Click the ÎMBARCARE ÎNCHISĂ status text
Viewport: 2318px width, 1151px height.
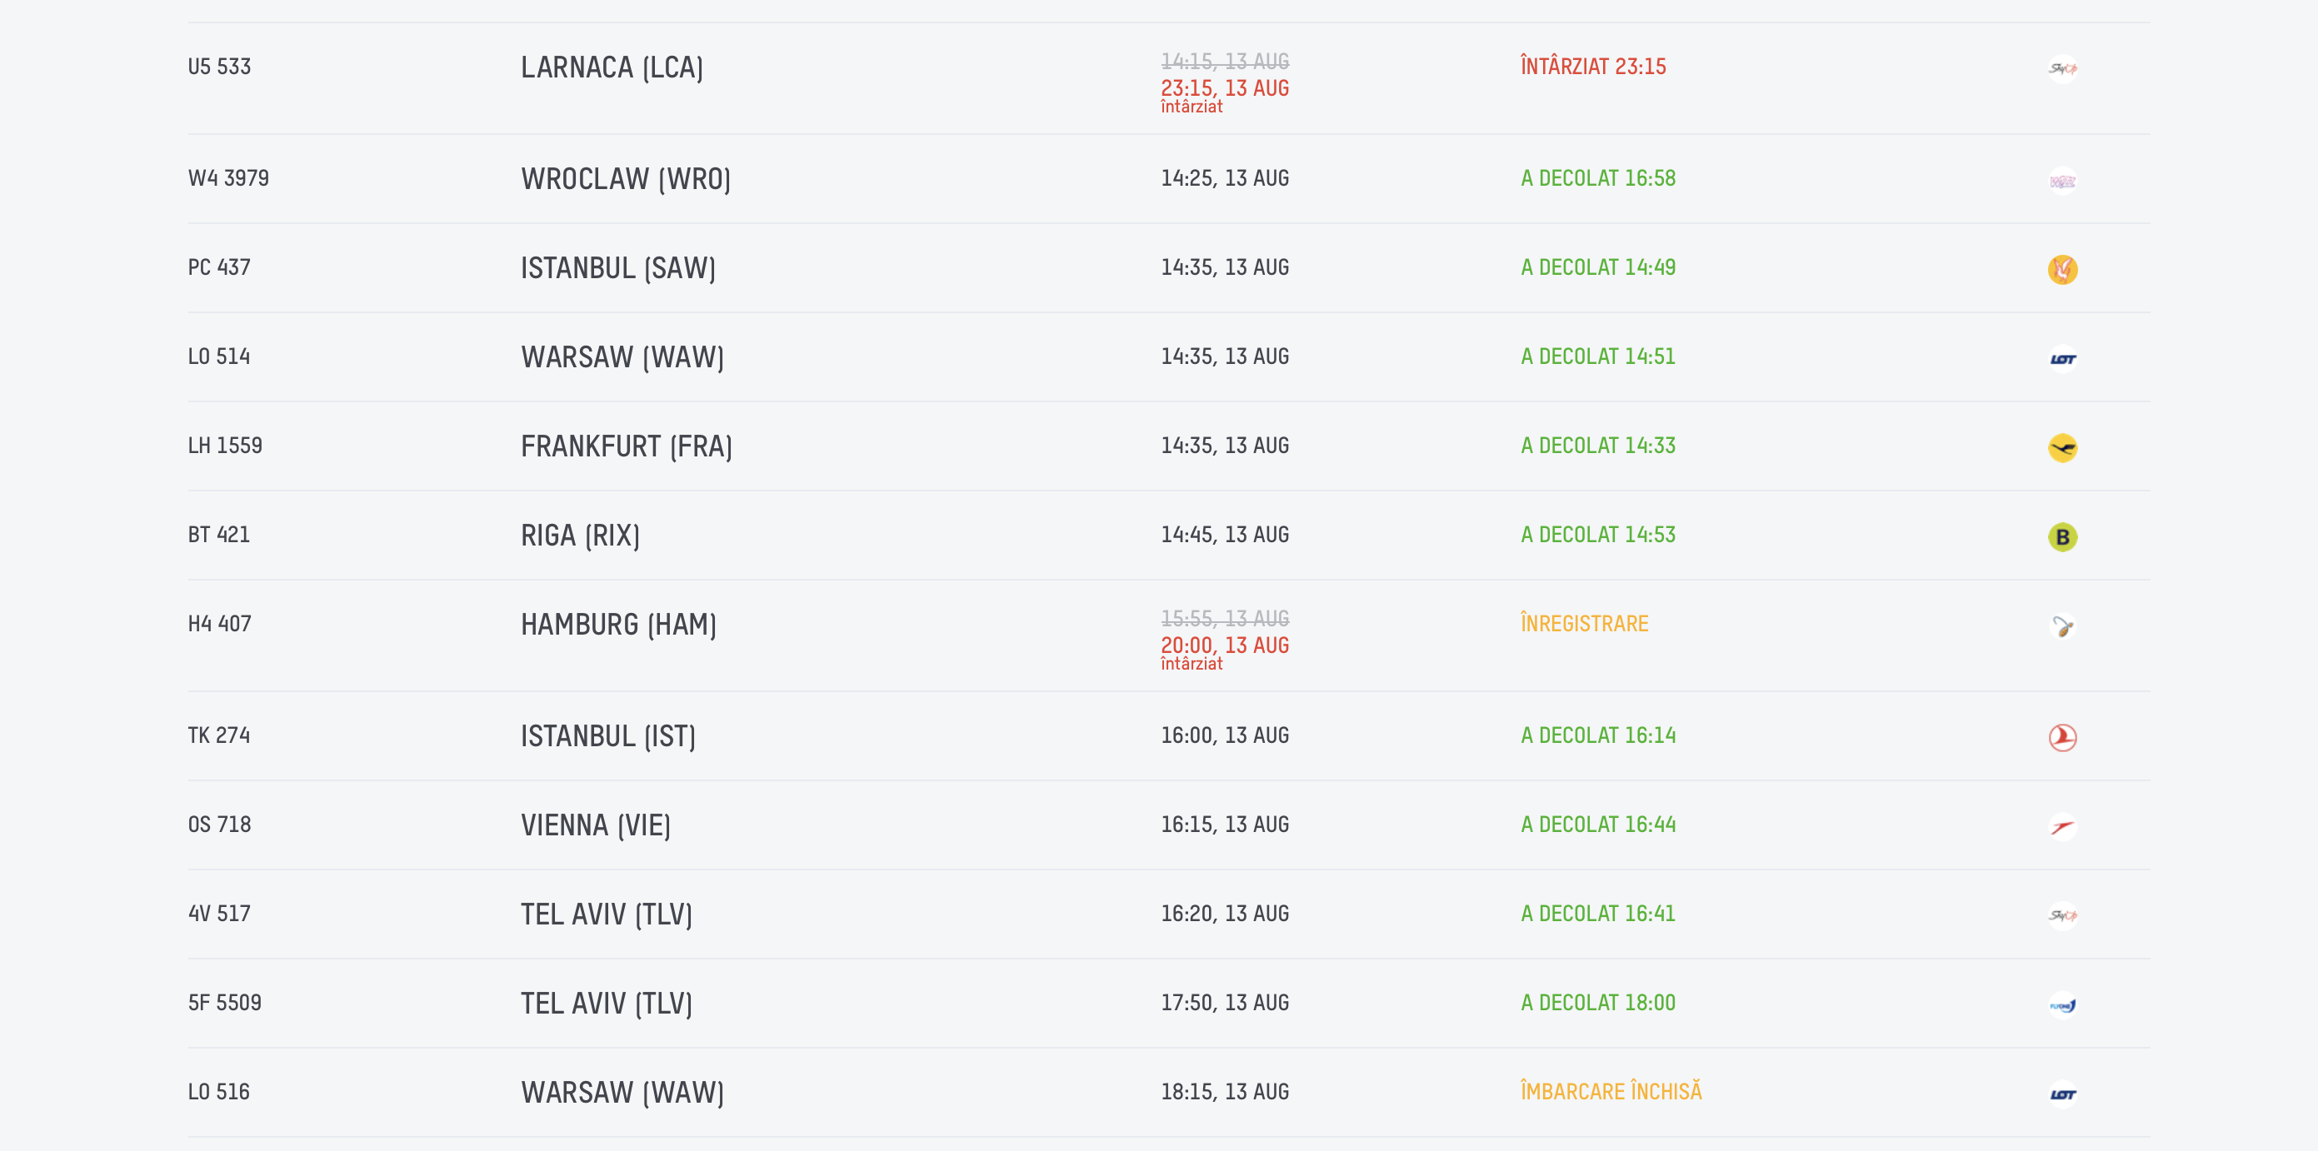(1611, 1091)
